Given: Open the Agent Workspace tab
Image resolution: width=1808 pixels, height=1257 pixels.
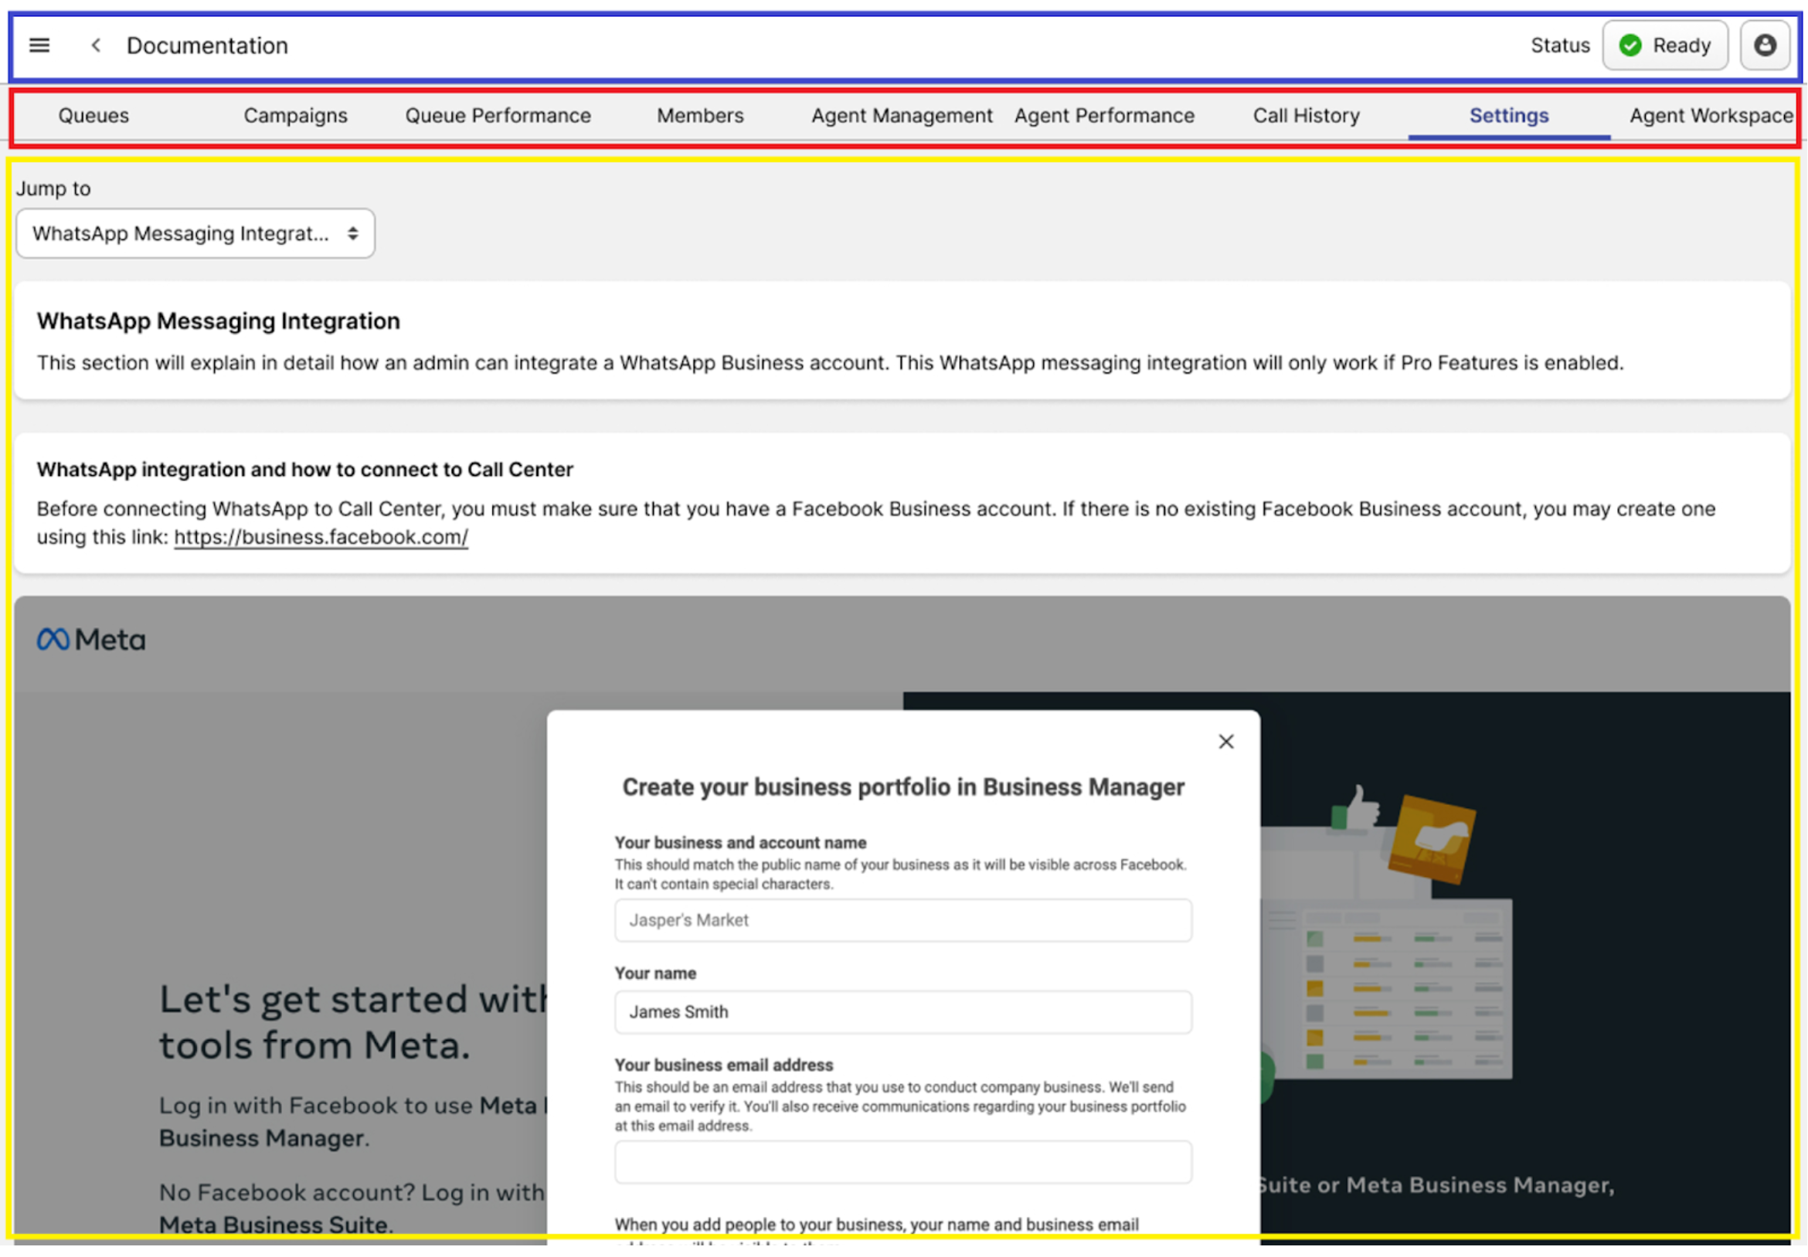Looking at the screenshot, I should (x=1711, y=116).
